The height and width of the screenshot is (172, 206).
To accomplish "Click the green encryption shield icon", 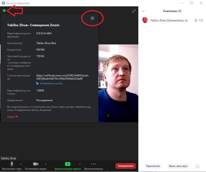I will click(4, 11).
